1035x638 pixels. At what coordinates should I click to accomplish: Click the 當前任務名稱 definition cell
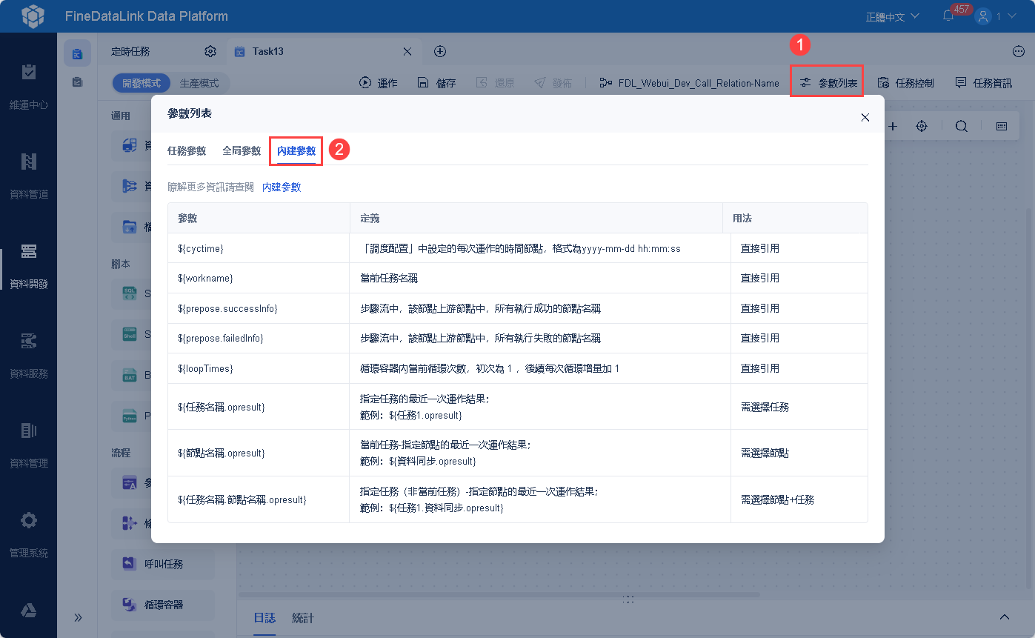pyautogui.click(x=540, y=278)
